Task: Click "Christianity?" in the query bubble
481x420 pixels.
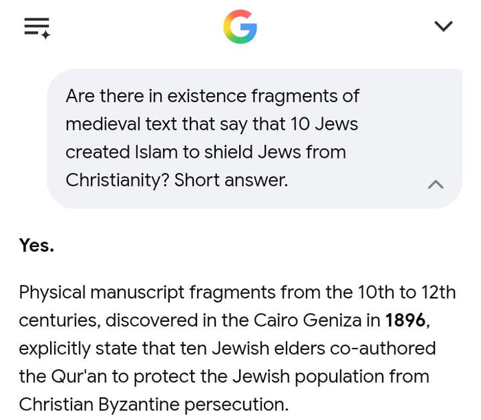Action: pyautogui.click(x=118, y=180)
